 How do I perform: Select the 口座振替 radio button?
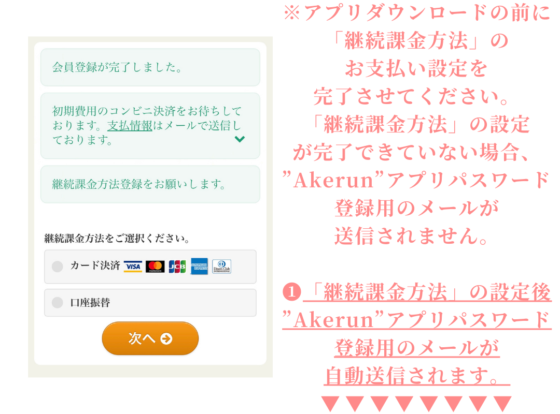click(58, 302)
